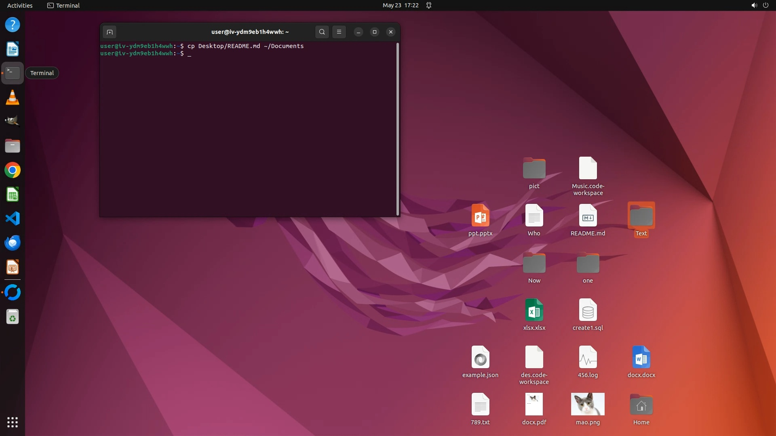Select the README.md desktop file
776x436 pixels.
click(588, 216)
